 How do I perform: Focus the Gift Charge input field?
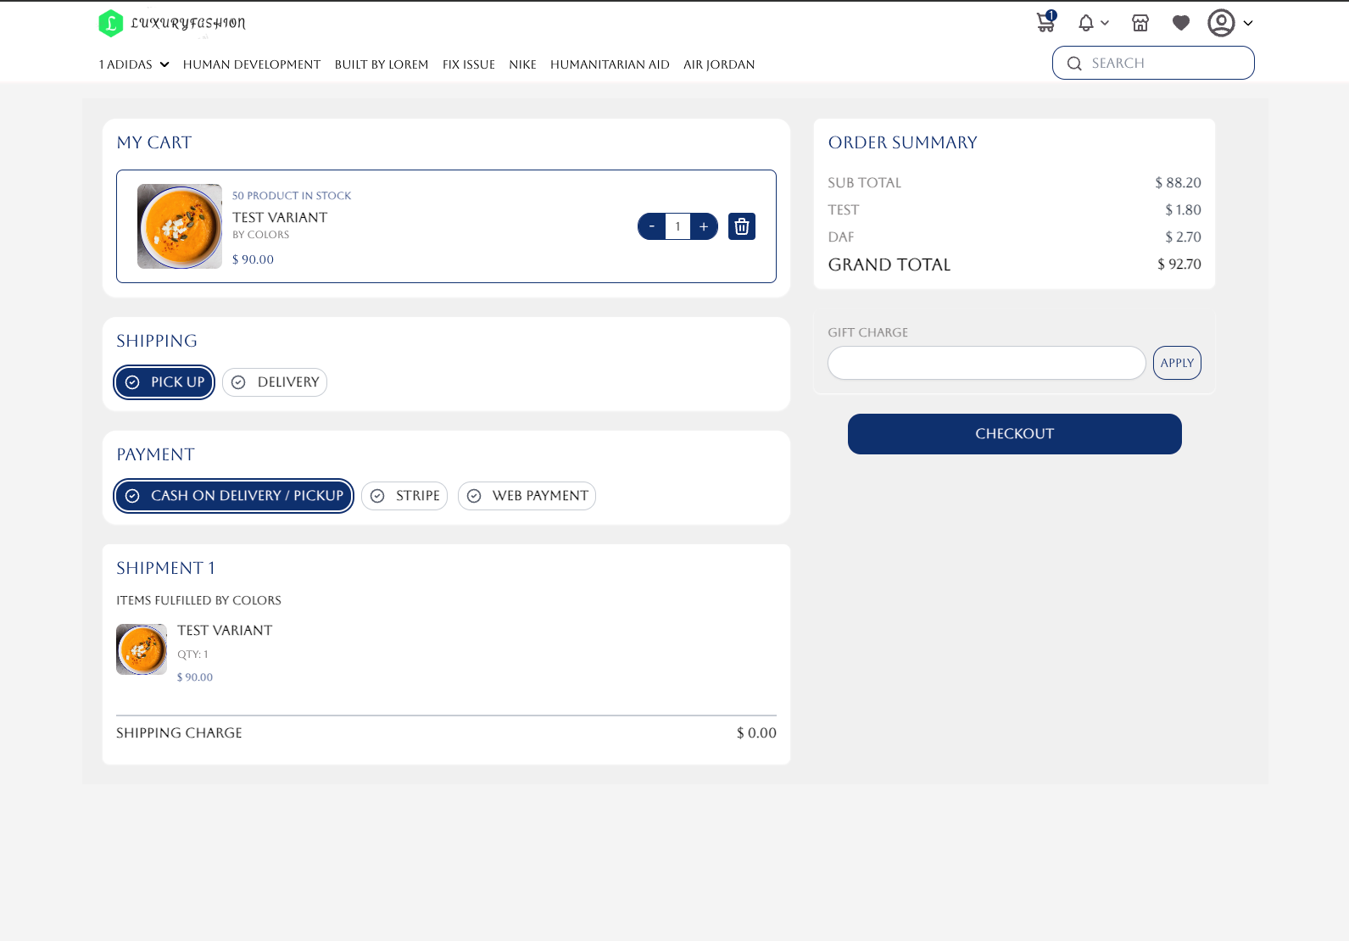(986, 363)
